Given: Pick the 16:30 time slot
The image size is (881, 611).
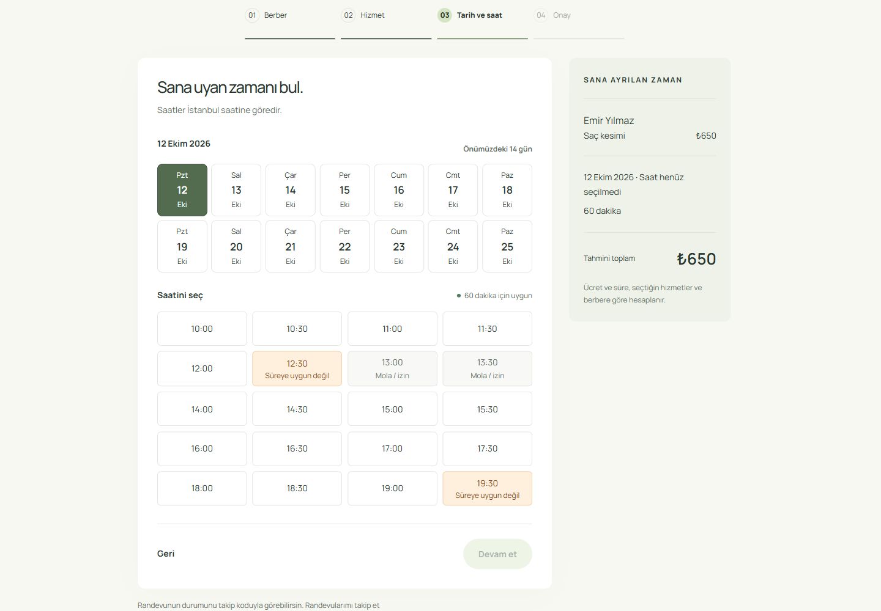Looking at the screenshot, I should pyautogui.click(x=297, y=448).
